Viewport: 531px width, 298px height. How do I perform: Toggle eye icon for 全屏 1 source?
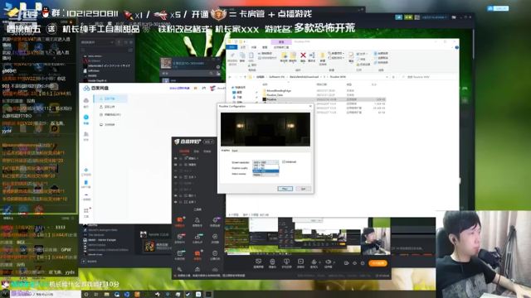(175, 202)
